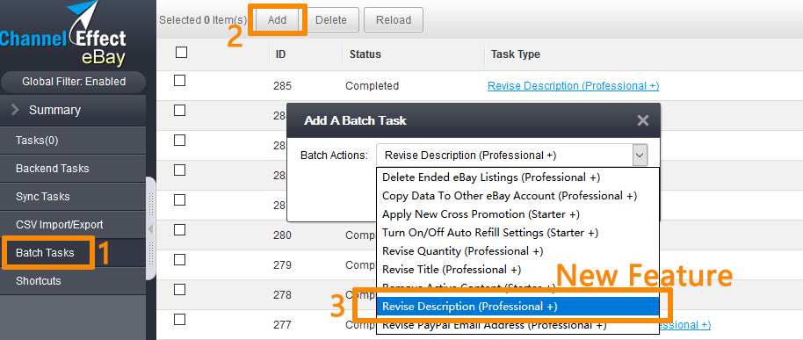
Task: Open CSV Import/Export sidebar item
Action: (60, 225)
